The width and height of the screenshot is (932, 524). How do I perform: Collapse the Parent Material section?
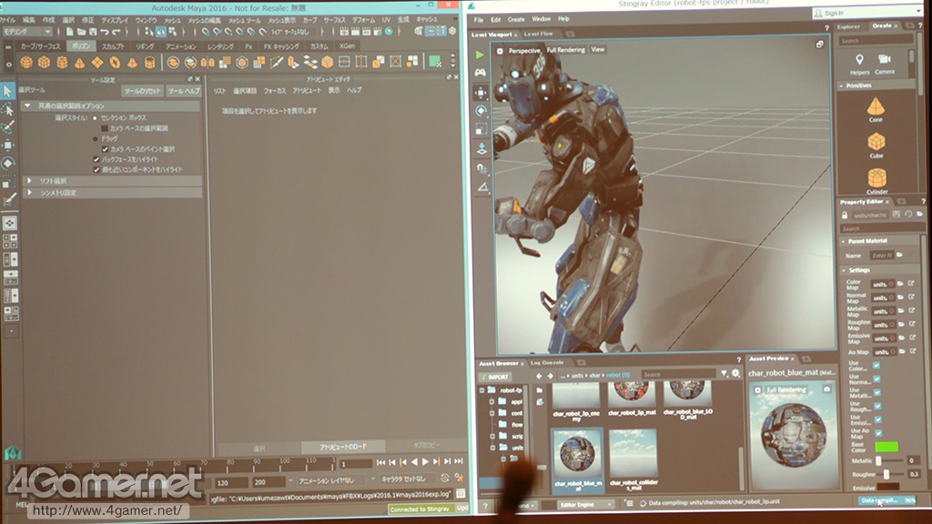click(844, 241)
